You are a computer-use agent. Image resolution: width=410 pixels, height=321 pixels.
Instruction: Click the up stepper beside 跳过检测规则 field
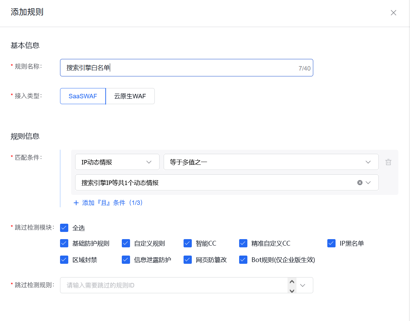(292, 282)
